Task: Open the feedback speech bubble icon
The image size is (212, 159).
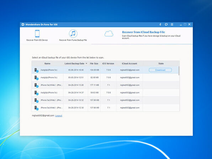Action: click(166, 25)
